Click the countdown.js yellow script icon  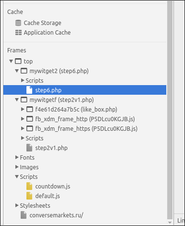click(29, 186)
